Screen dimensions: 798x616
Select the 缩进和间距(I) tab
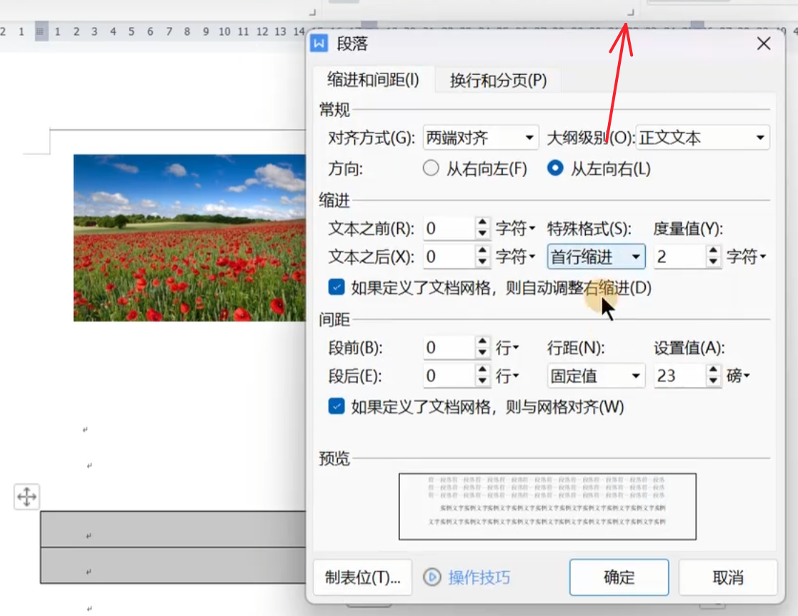373,80
